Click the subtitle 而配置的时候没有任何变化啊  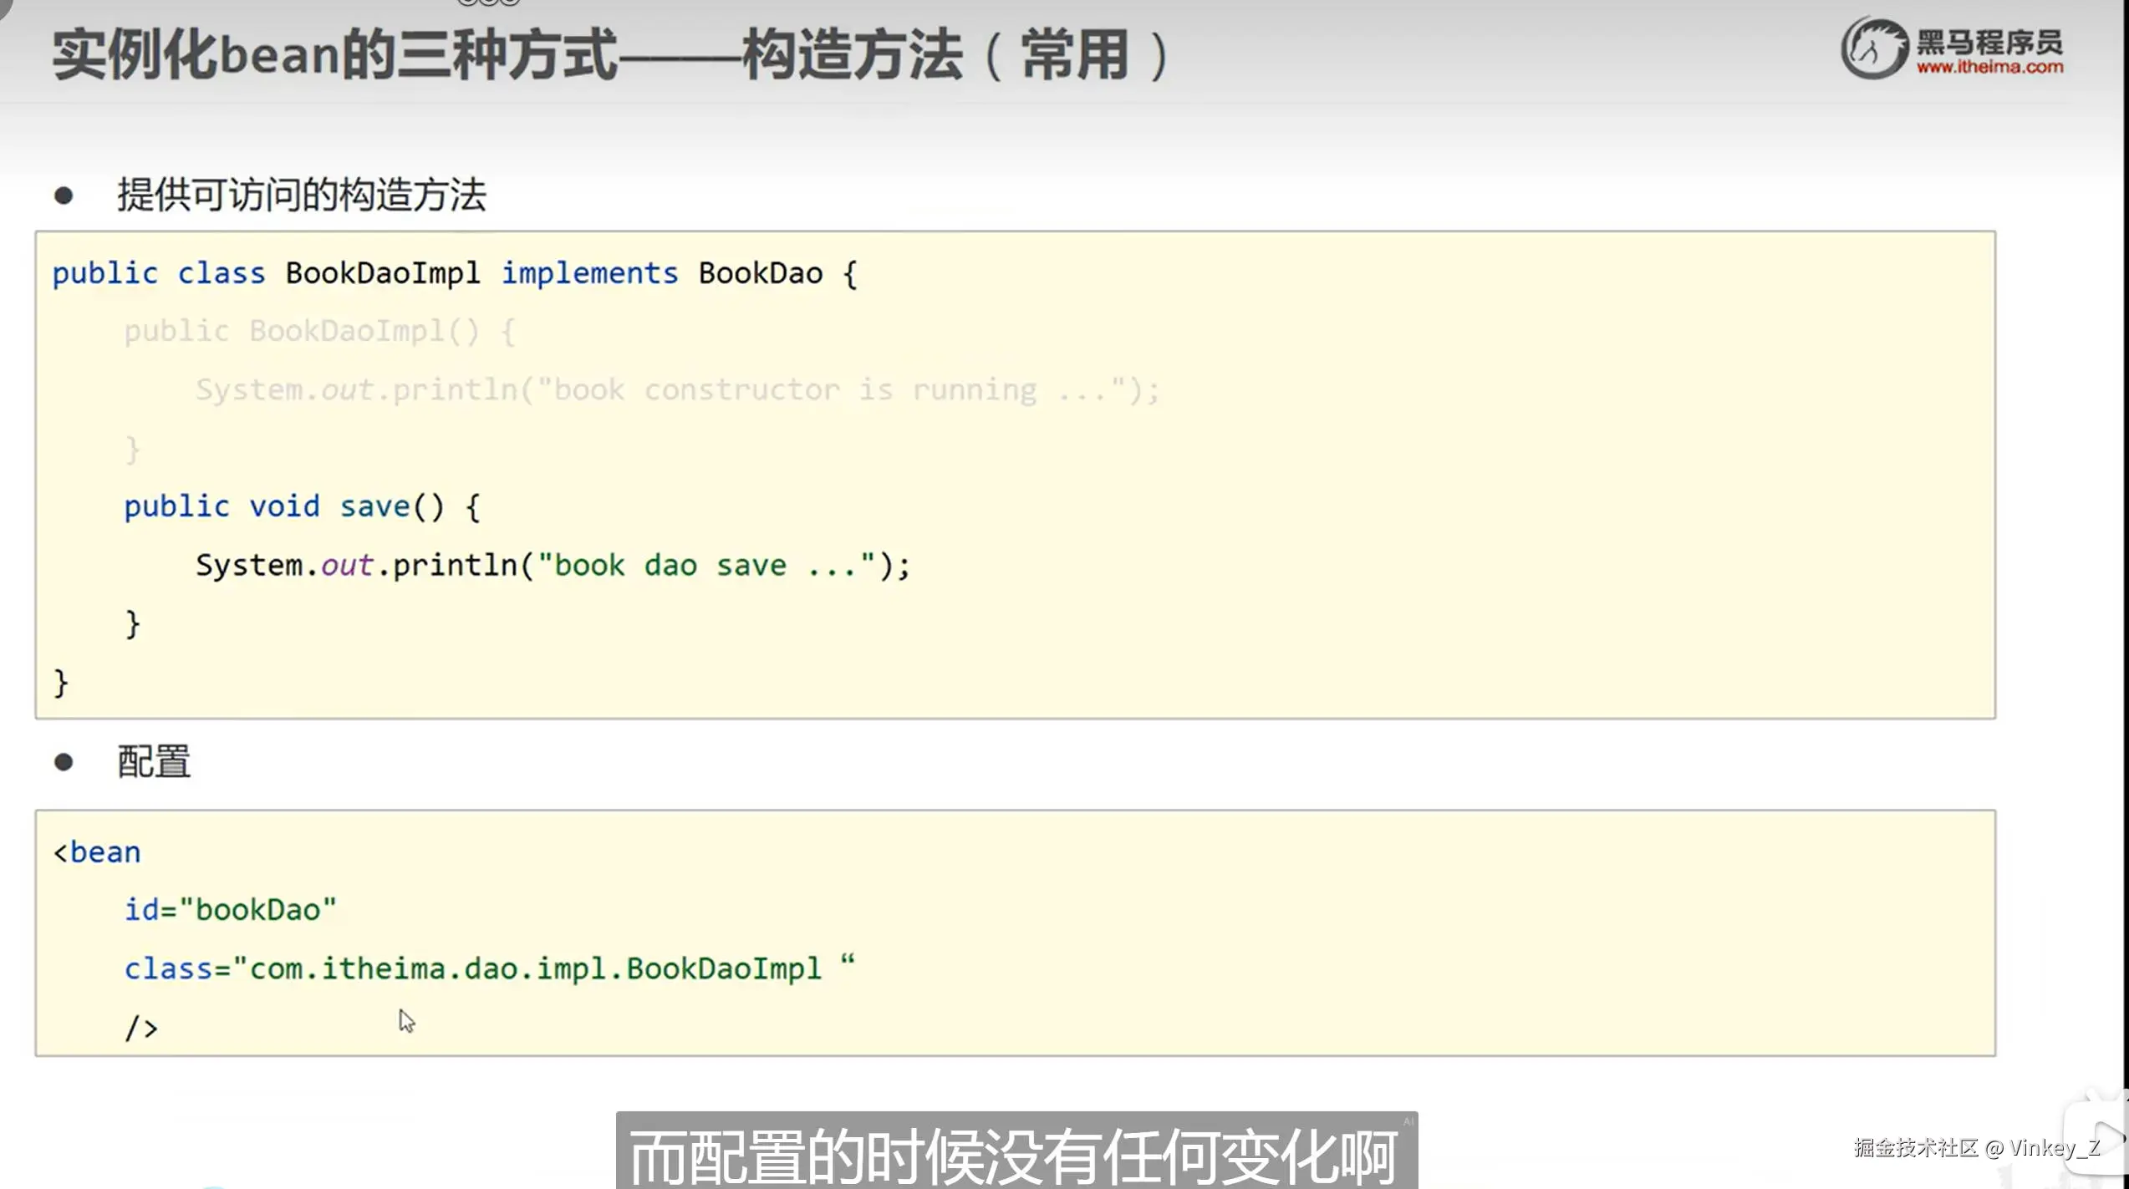click(1014, 1157)
